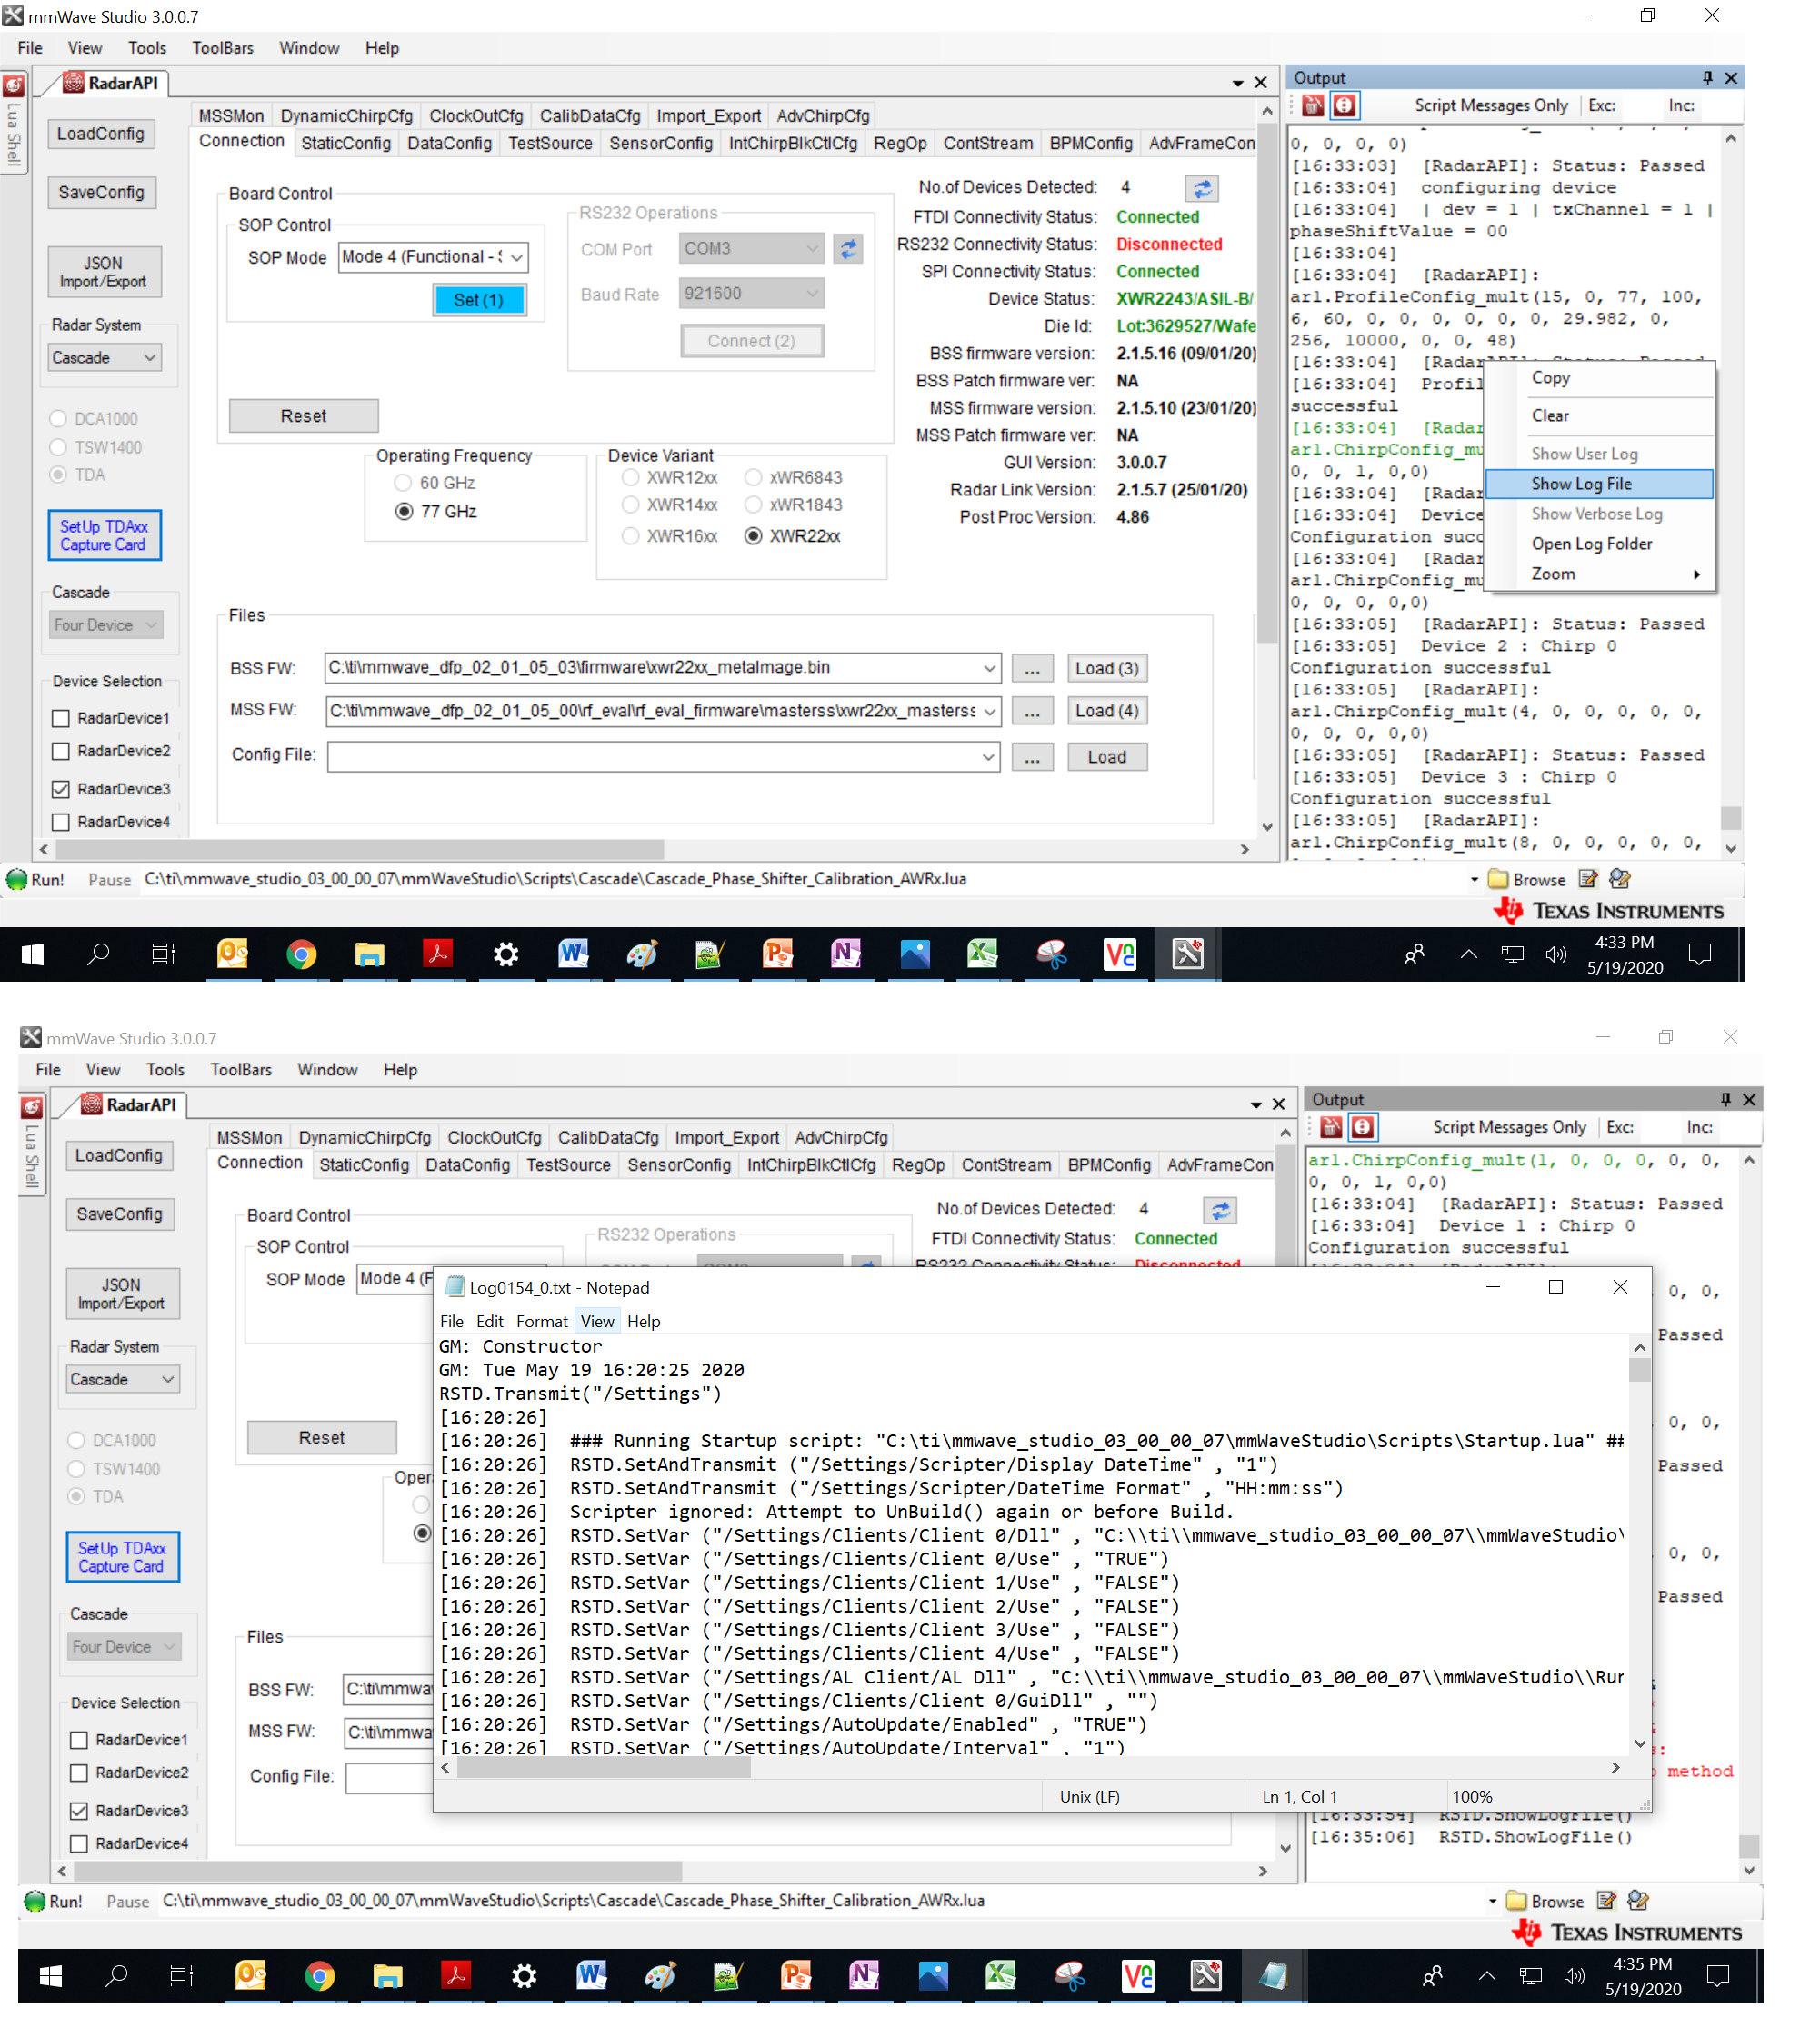Viewport: 1820px width, 2038px height.
Task: Click Load (4) for MSS firmware
Action: coord(1106,711)
